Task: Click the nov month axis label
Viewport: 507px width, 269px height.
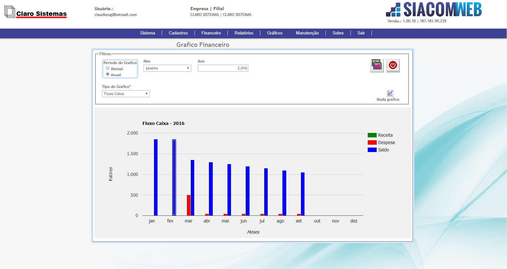Action: coord(335,221)
